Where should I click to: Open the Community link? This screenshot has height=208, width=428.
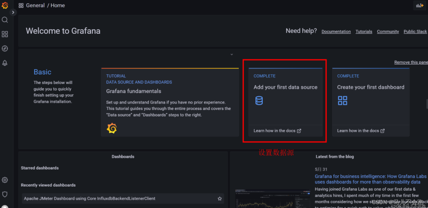click(x=388, y=31)
